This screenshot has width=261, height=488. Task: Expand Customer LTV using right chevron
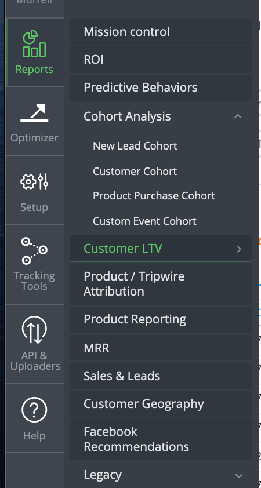(239, 249)
